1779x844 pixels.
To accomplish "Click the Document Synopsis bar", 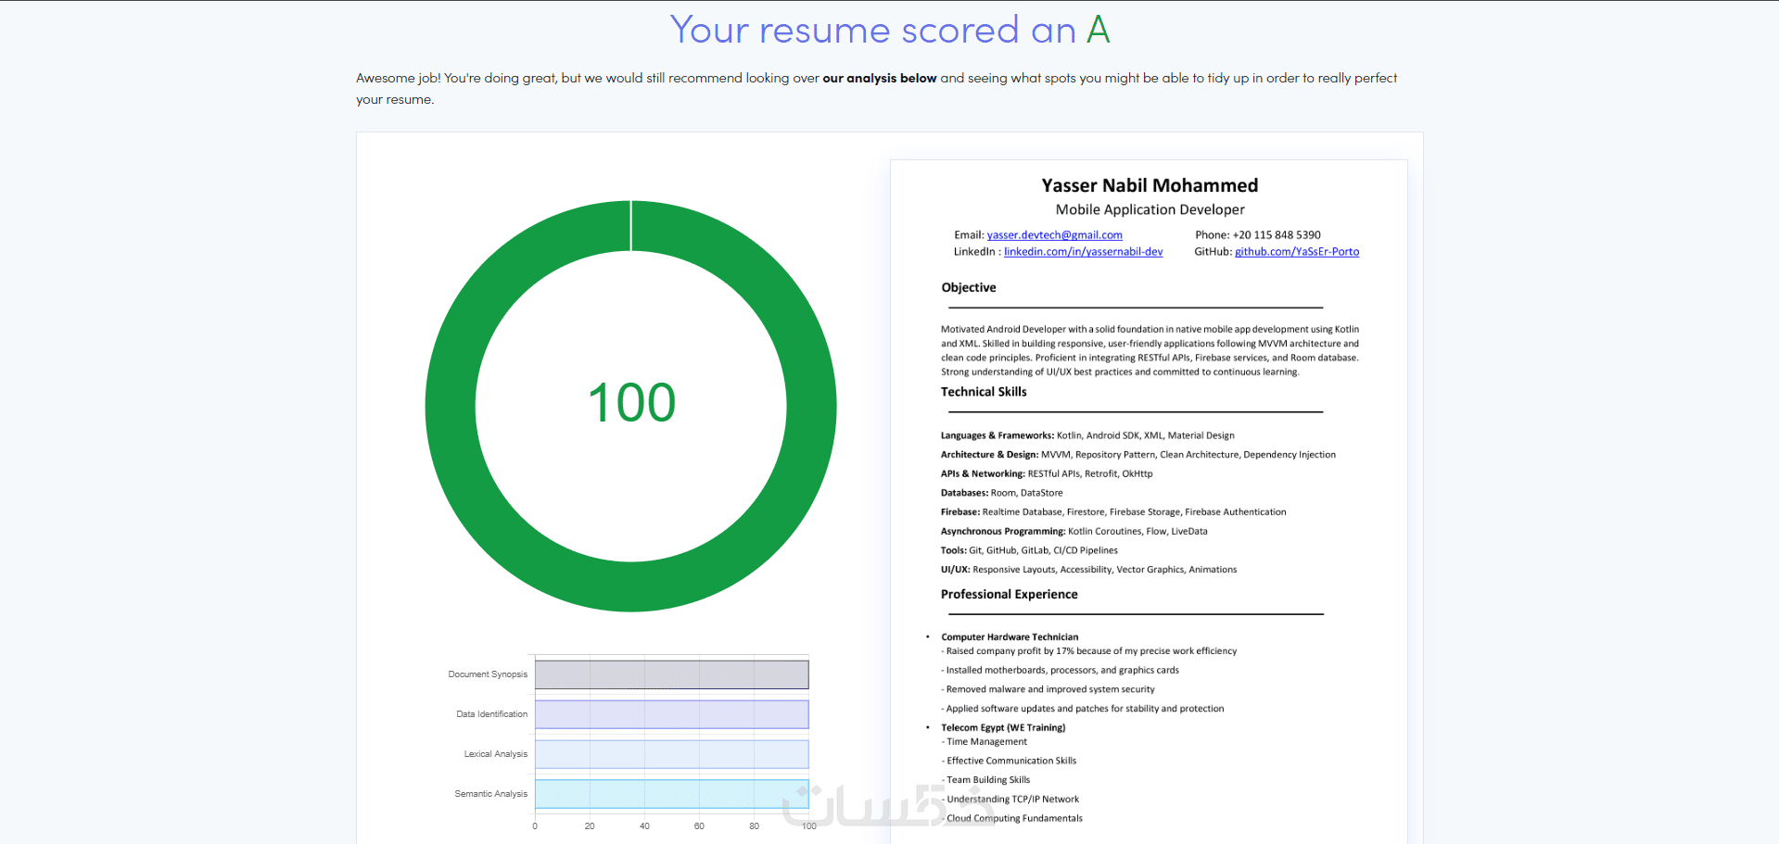I will tap(672, 674).
